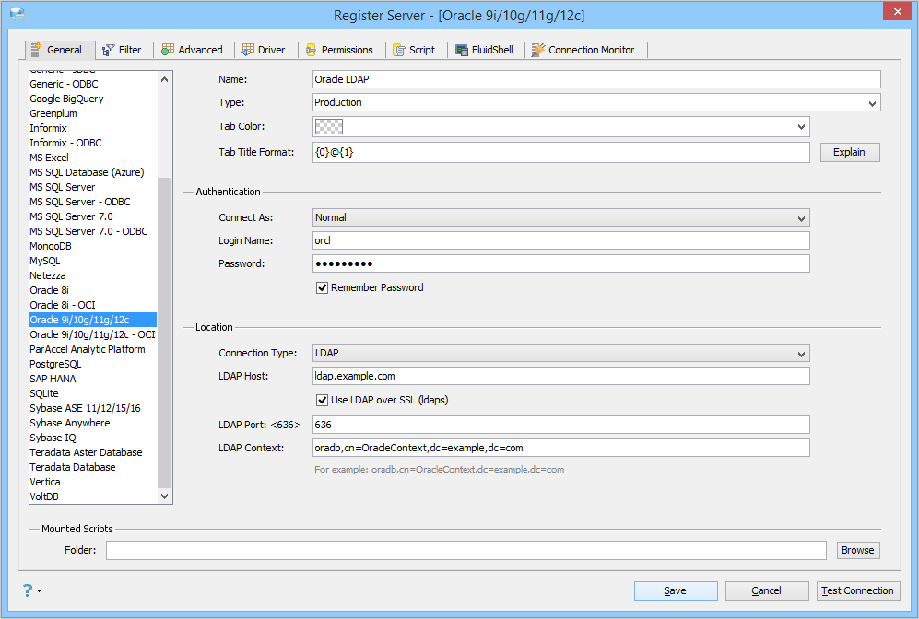Viewport: 919px width, 619px height.
Task: Open the Tab Color swatch picker
Action: [x=561, y=126]
